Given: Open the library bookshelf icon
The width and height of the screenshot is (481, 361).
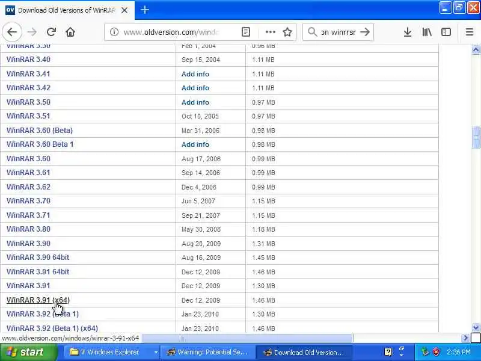Looking at the screenshot, I should click(x=427, y=32).
